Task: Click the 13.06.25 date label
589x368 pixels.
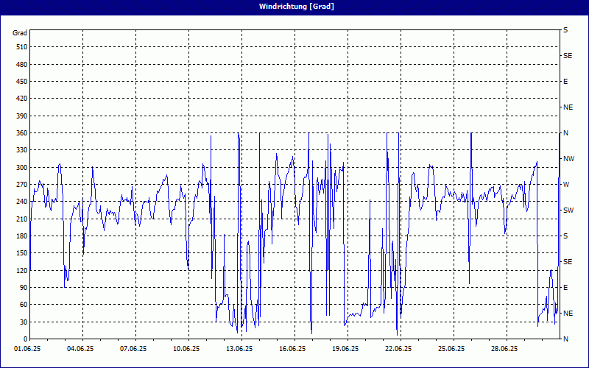Action: [241, 350]
